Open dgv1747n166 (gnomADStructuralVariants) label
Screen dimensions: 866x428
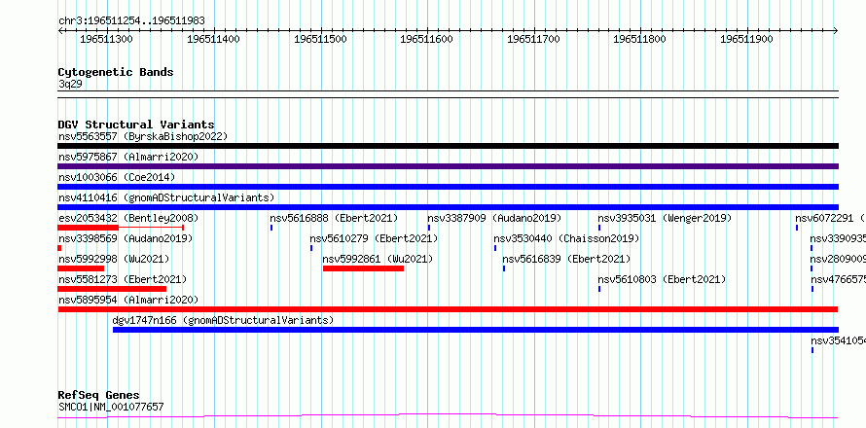point(223,320)
